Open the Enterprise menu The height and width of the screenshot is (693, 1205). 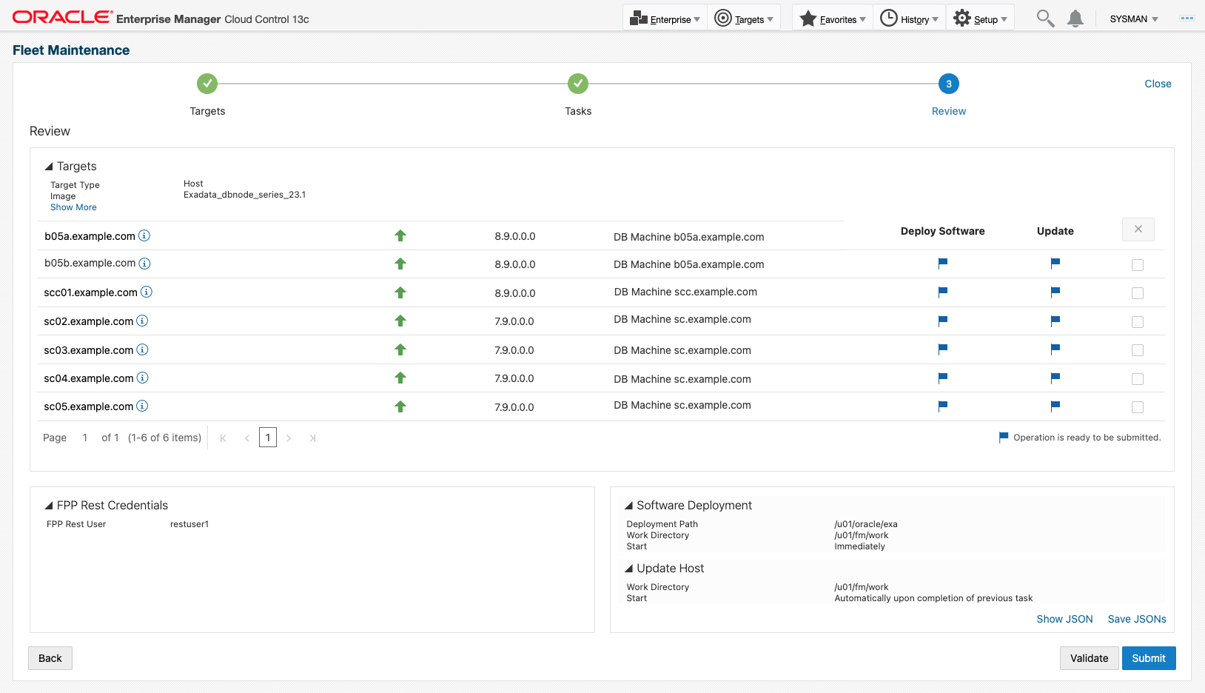(664, 19)
